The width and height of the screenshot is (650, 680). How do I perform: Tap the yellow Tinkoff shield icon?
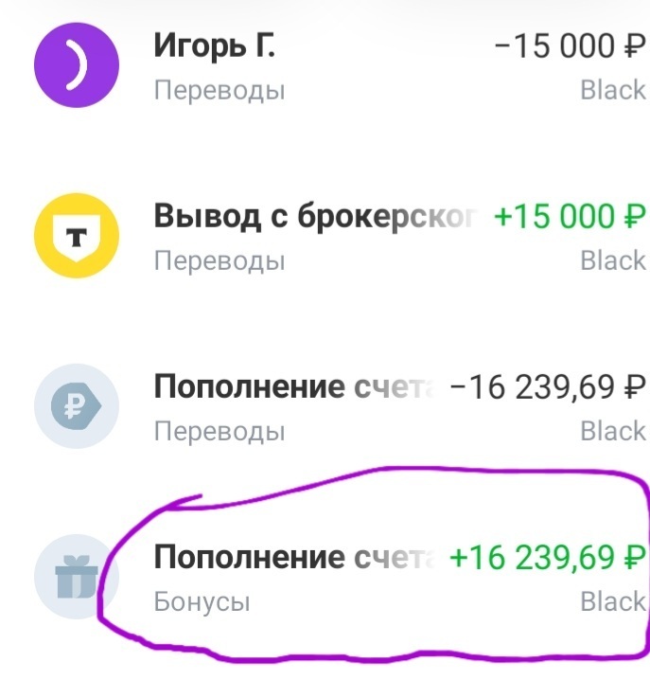pyautogui.click(x=77, y=235)
